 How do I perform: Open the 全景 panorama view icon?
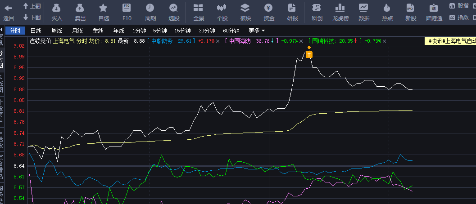point(198,8)
